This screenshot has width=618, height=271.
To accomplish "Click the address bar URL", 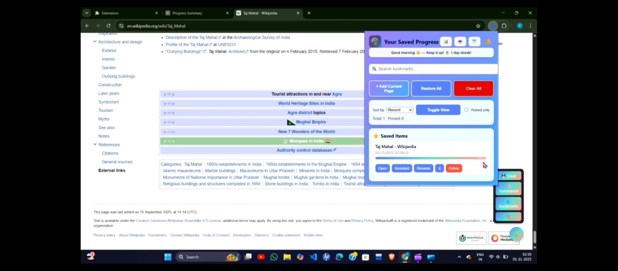I will (x=156, y=26).
